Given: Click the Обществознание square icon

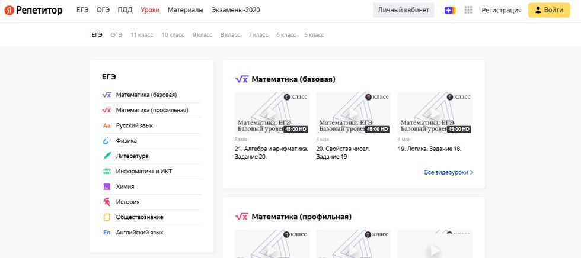Looking at the screenshot, I should [x=107, y=217].
